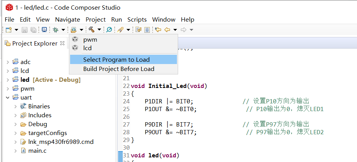Open the Help menu
The image size is (357, 162).
(x=188, y=20)
